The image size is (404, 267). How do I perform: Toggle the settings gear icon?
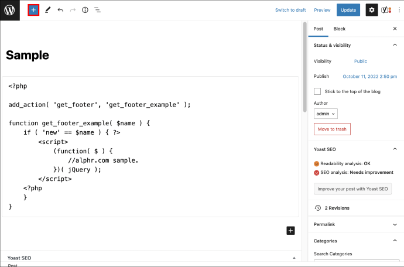pyautogui.click(x=372, y=10)
